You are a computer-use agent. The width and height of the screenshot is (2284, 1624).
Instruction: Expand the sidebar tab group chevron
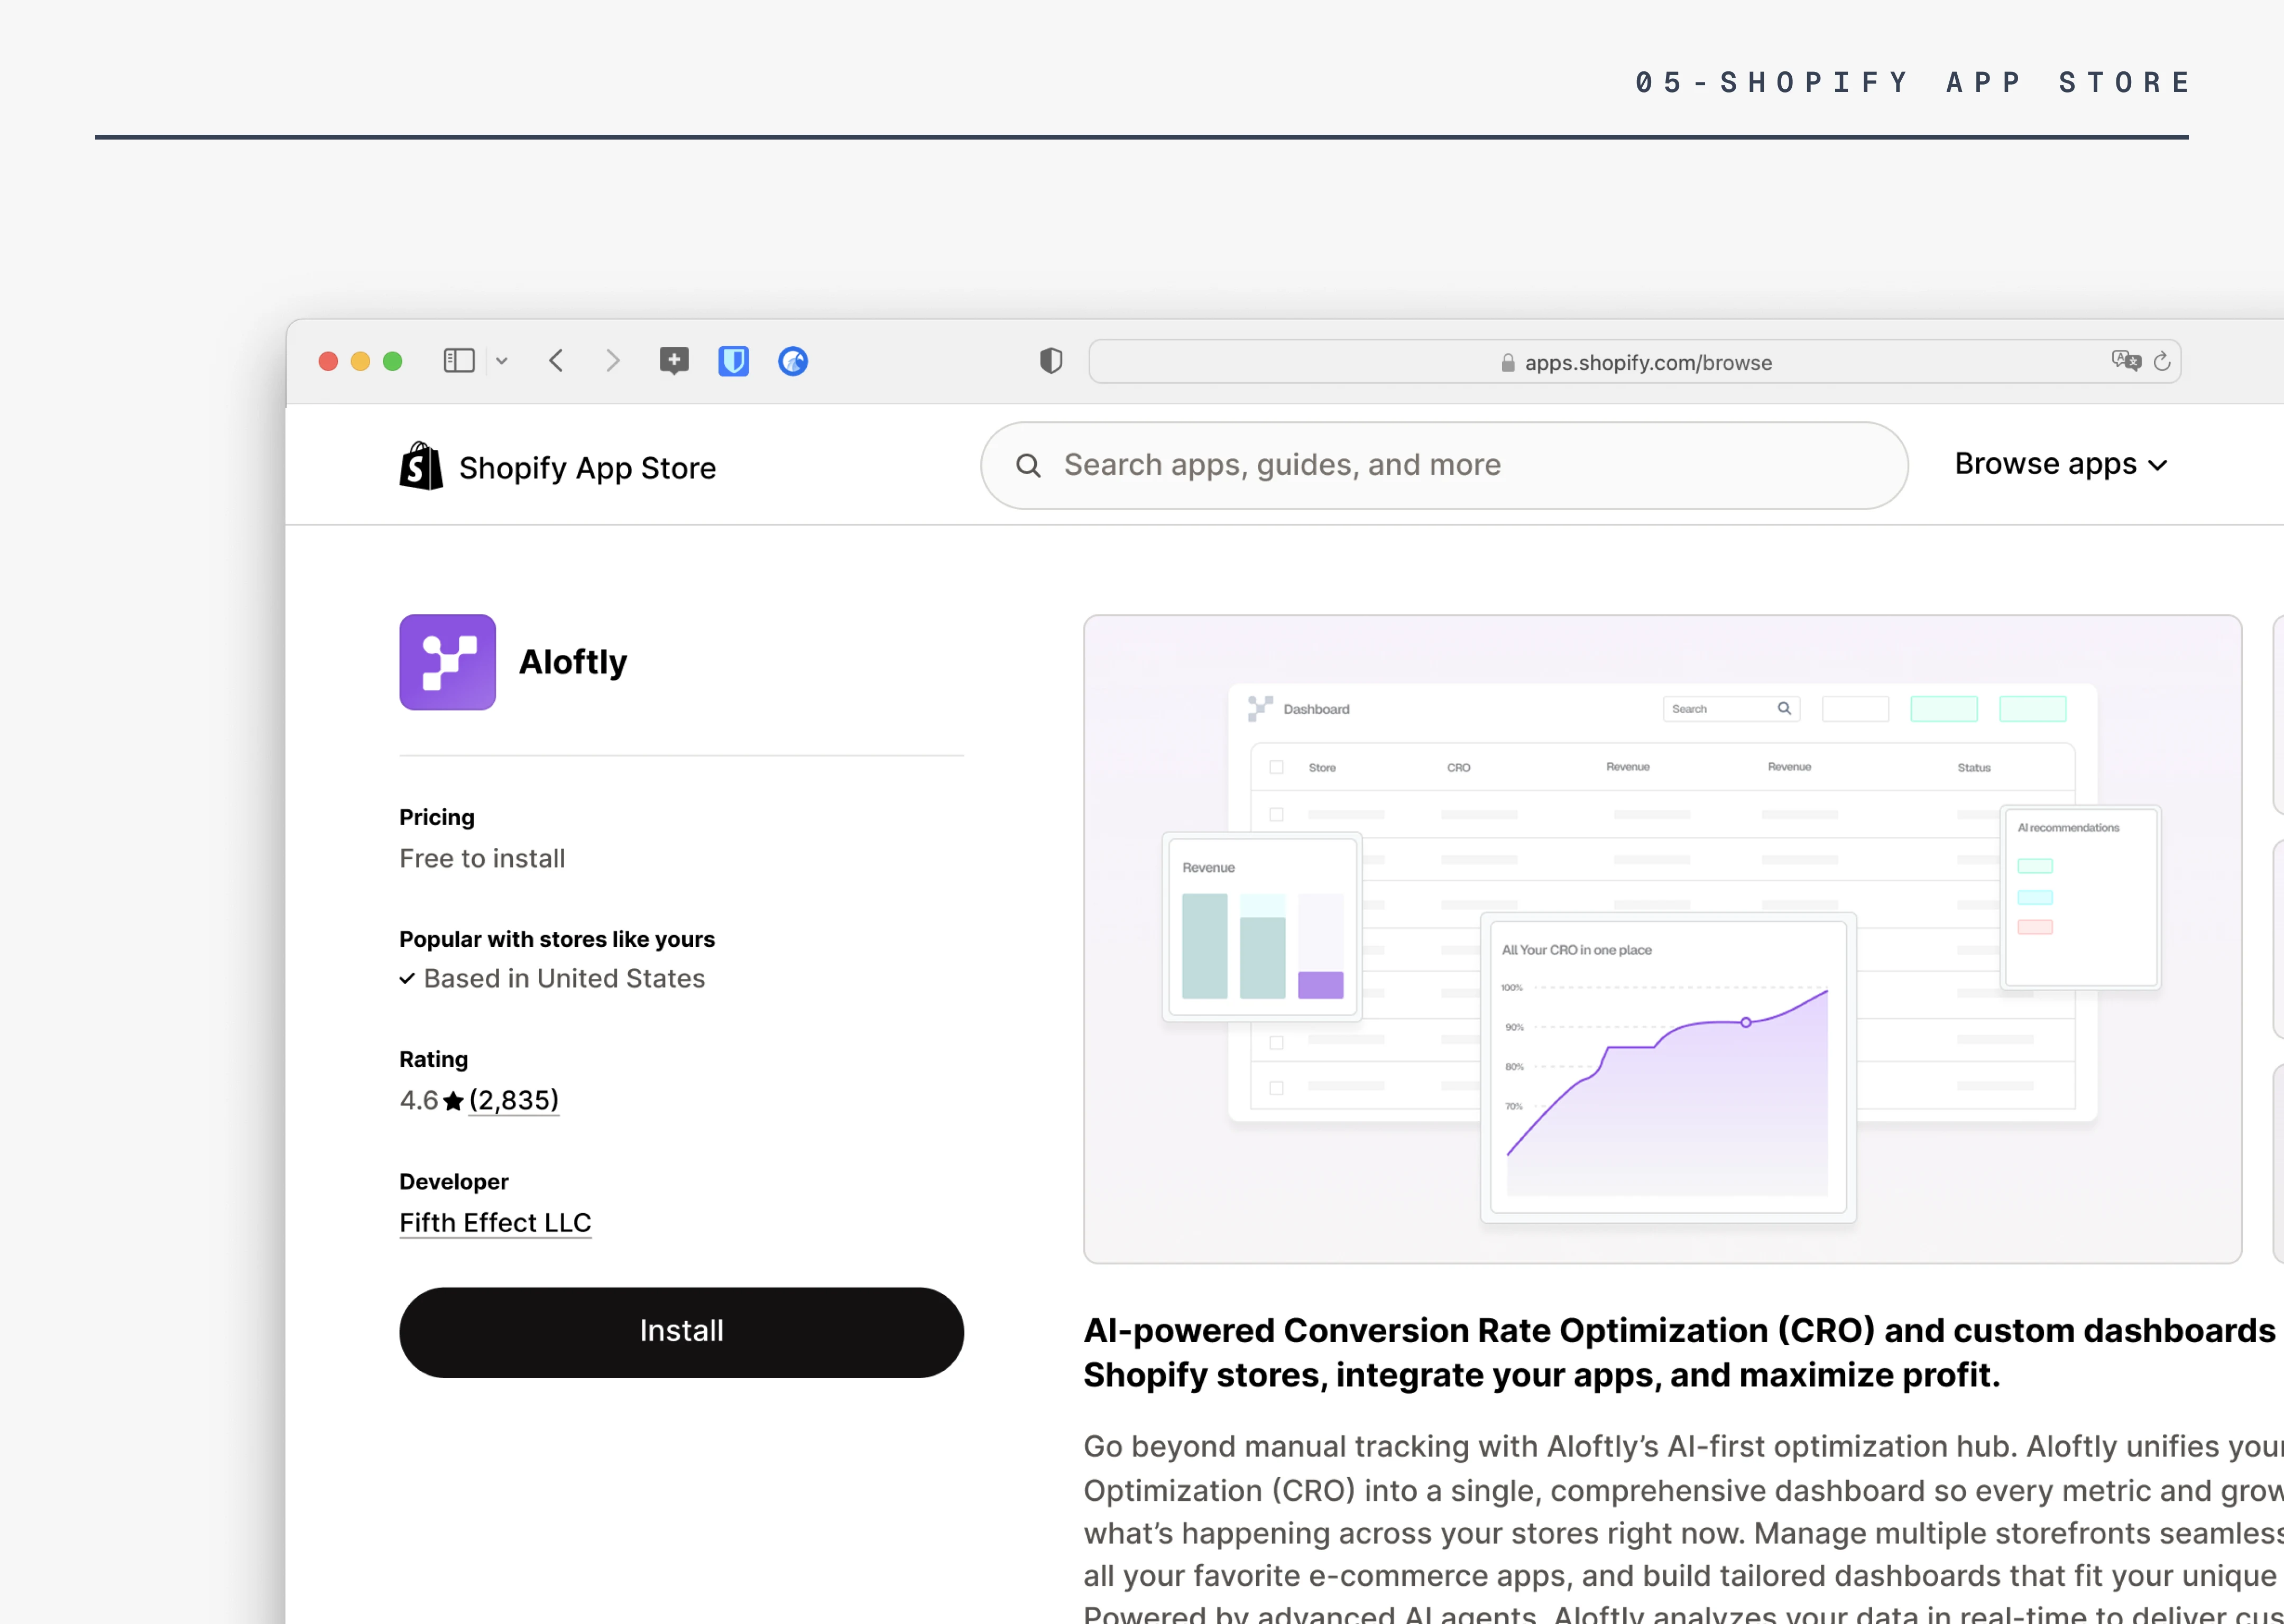tap(502, 361)
